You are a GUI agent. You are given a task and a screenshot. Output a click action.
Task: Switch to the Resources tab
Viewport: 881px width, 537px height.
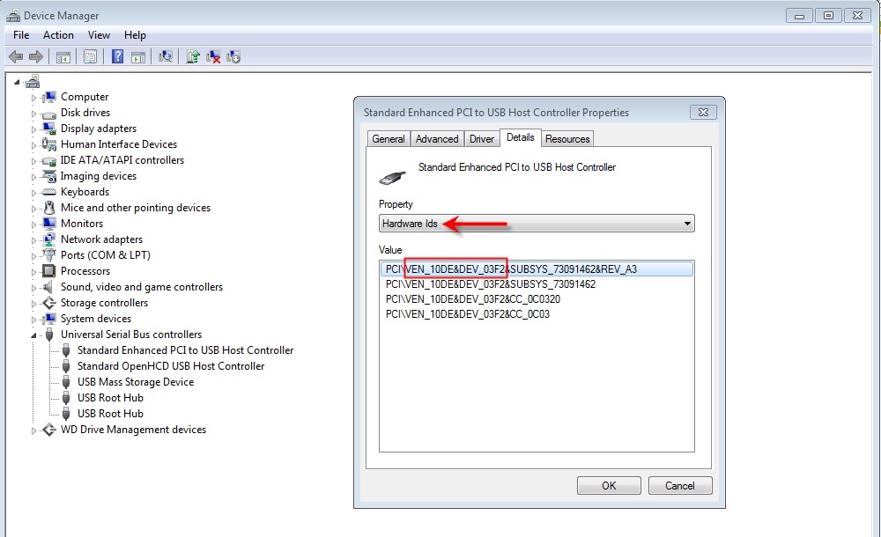[x=567, y=139]
